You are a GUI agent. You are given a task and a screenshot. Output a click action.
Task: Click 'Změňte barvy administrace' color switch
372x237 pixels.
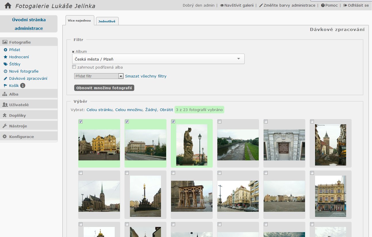287,5
